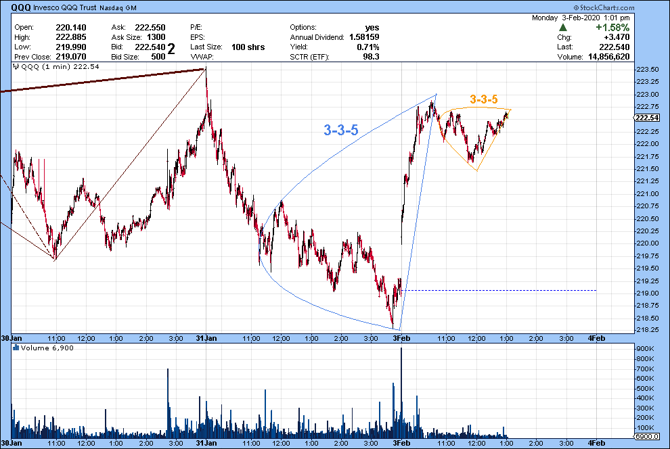Click the Invesco QQQ Trust name
This screenshot has width=670, height=449.
tap(65, 7)
